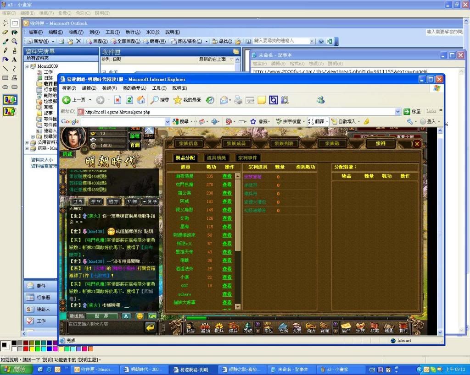Click the green Back arrow in Internet Explorer
Screen dimensions: 470x375
click(x=67, y=100)
